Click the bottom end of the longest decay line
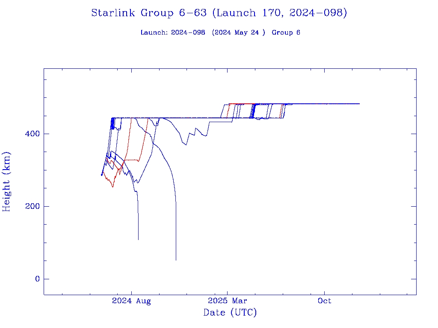 click(x=176, y=260)
